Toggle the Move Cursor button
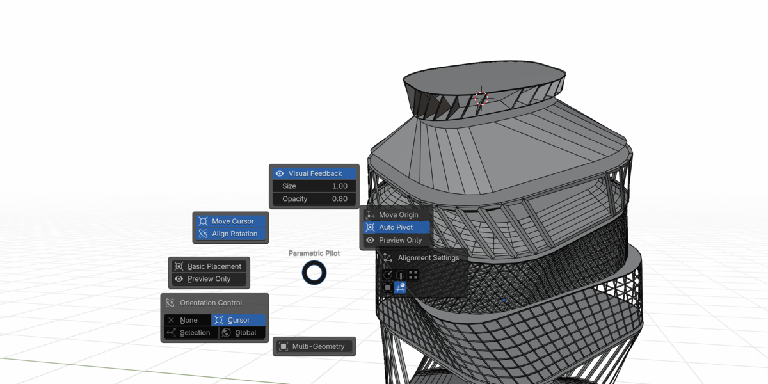768x384 pixels. [231, 221]
